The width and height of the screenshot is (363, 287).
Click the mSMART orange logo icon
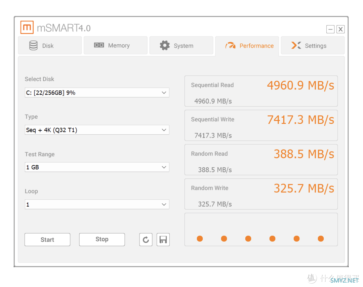(27, 28)
